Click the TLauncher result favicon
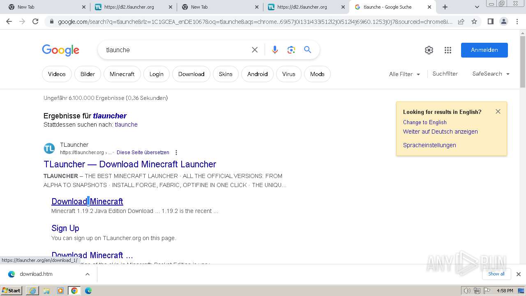 pyautogui.click(x=49, y=148)
